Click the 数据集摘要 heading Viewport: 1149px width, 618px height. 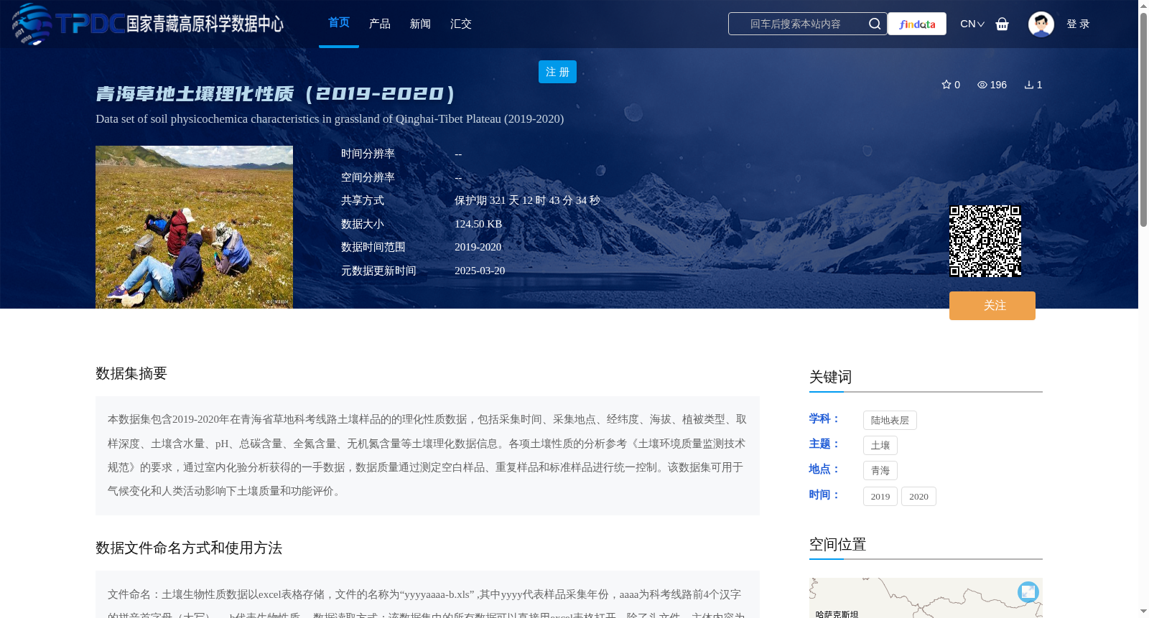[x=131, y=373]
